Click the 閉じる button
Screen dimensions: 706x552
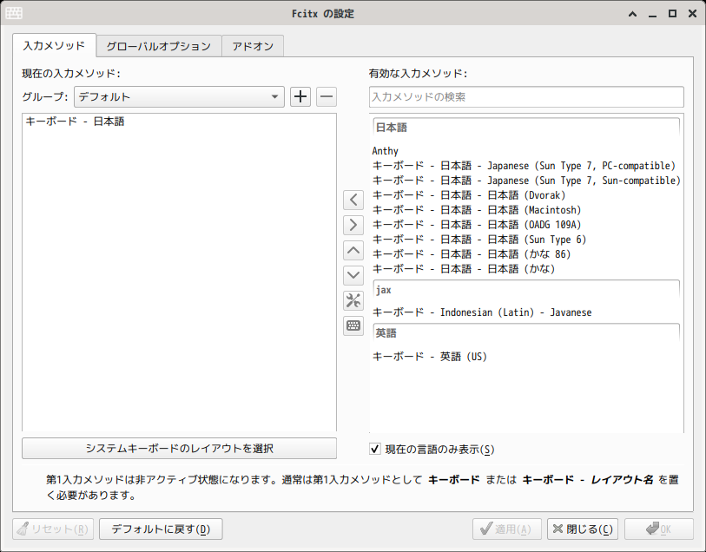[583, 529]
